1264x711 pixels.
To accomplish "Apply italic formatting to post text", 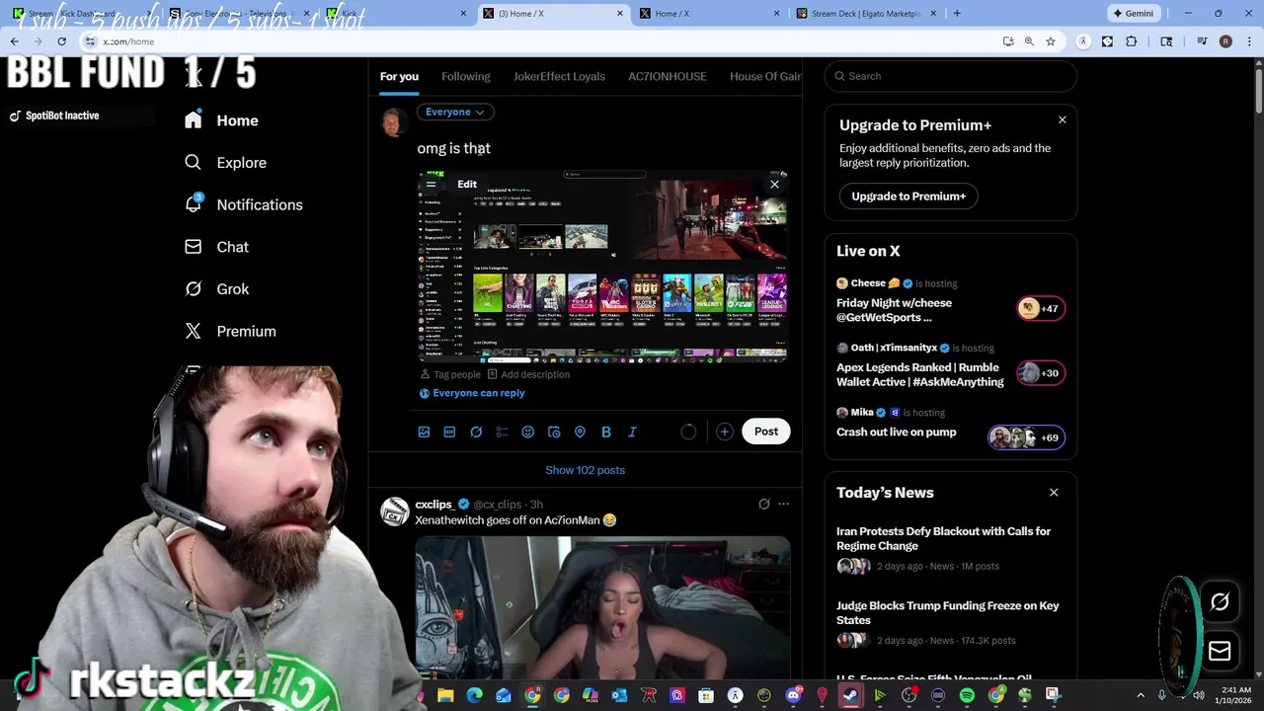I will click(x=632, y=432).
